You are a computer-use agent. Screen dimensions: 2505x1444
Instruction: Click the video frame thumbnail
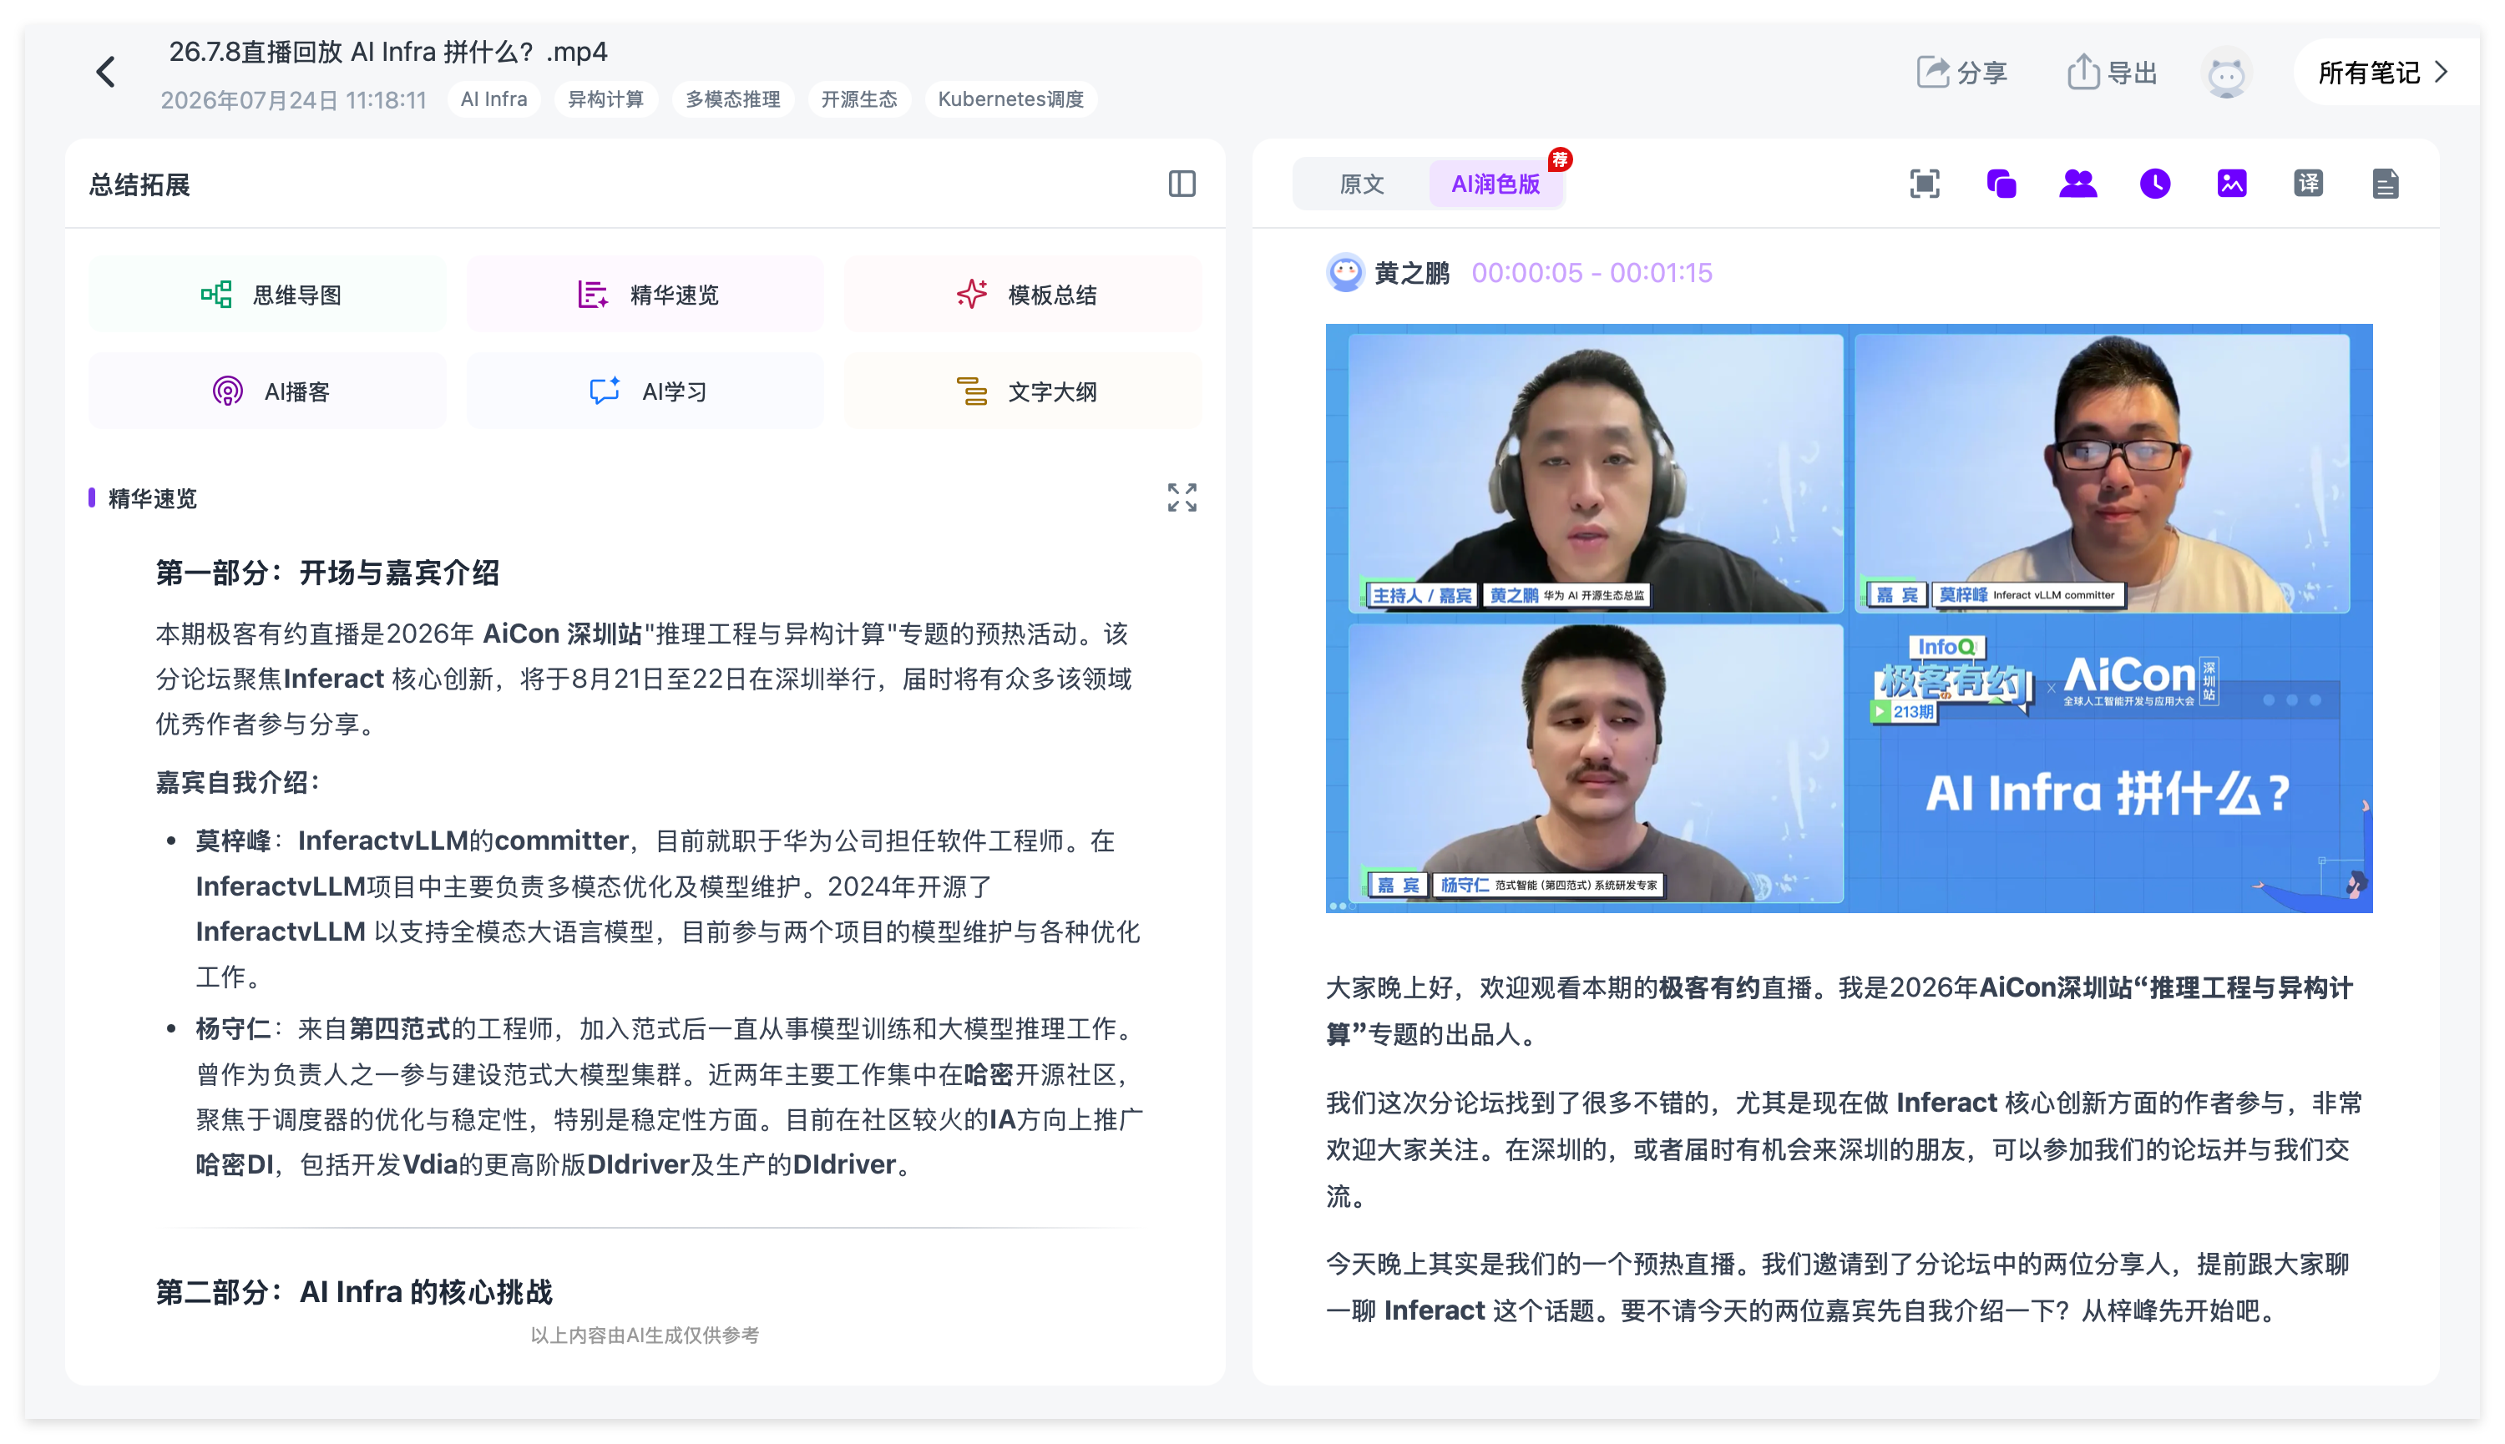(1848, 618)
